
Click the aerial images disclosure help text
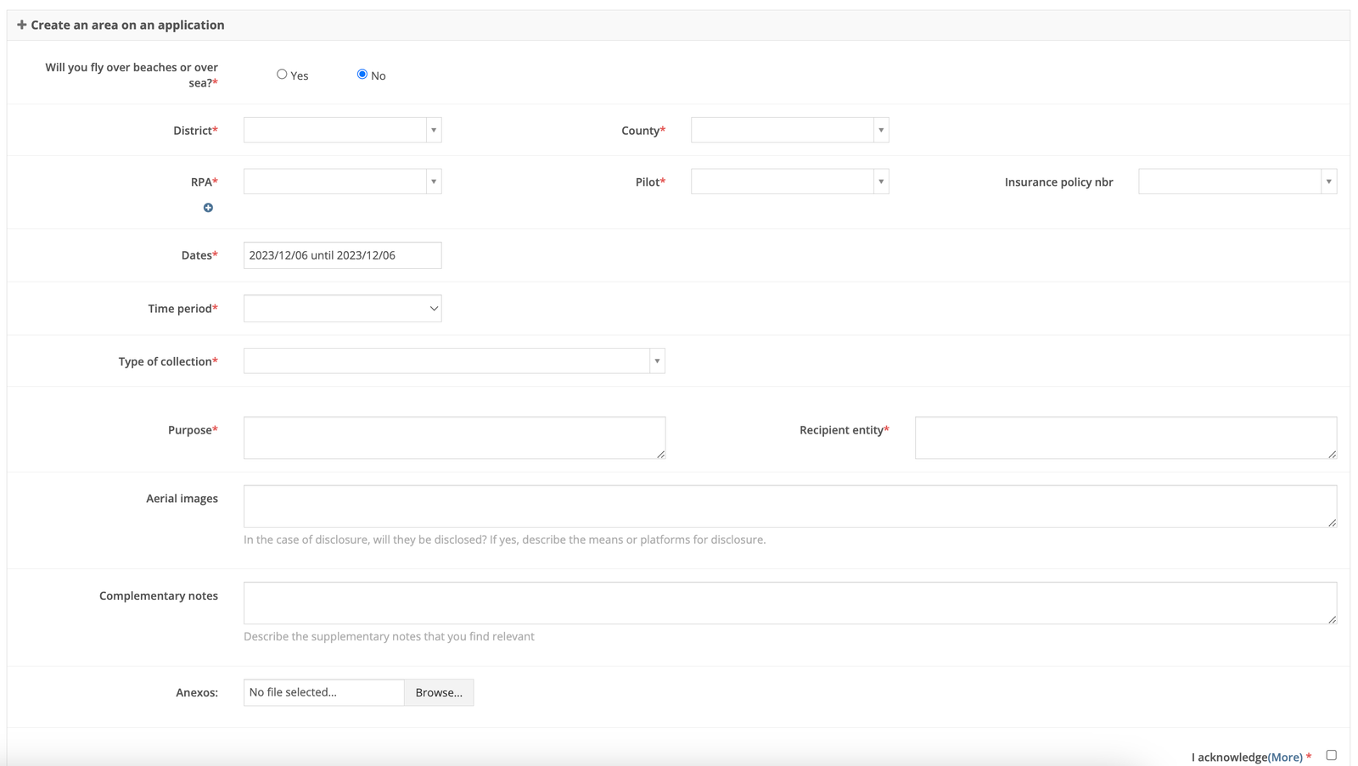504,540
